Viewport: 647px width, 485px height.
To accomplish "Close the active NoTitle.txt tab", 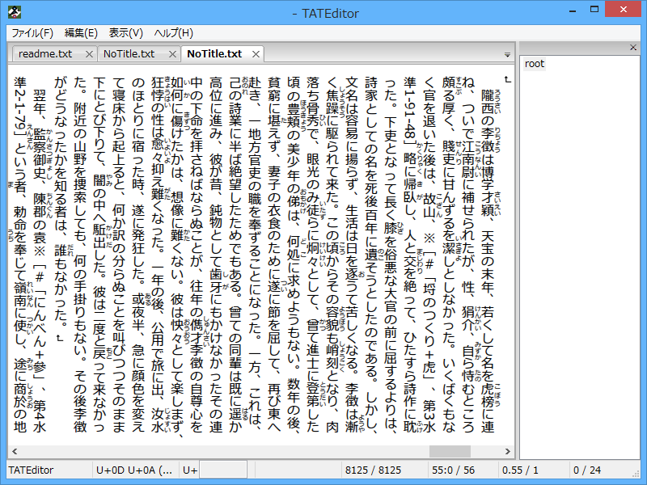I will click(x=256, y=54).
